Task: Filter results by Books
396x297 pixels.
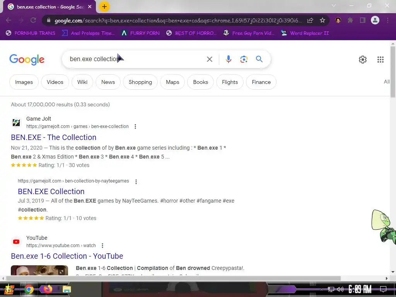Action: (x=201, y=82)
